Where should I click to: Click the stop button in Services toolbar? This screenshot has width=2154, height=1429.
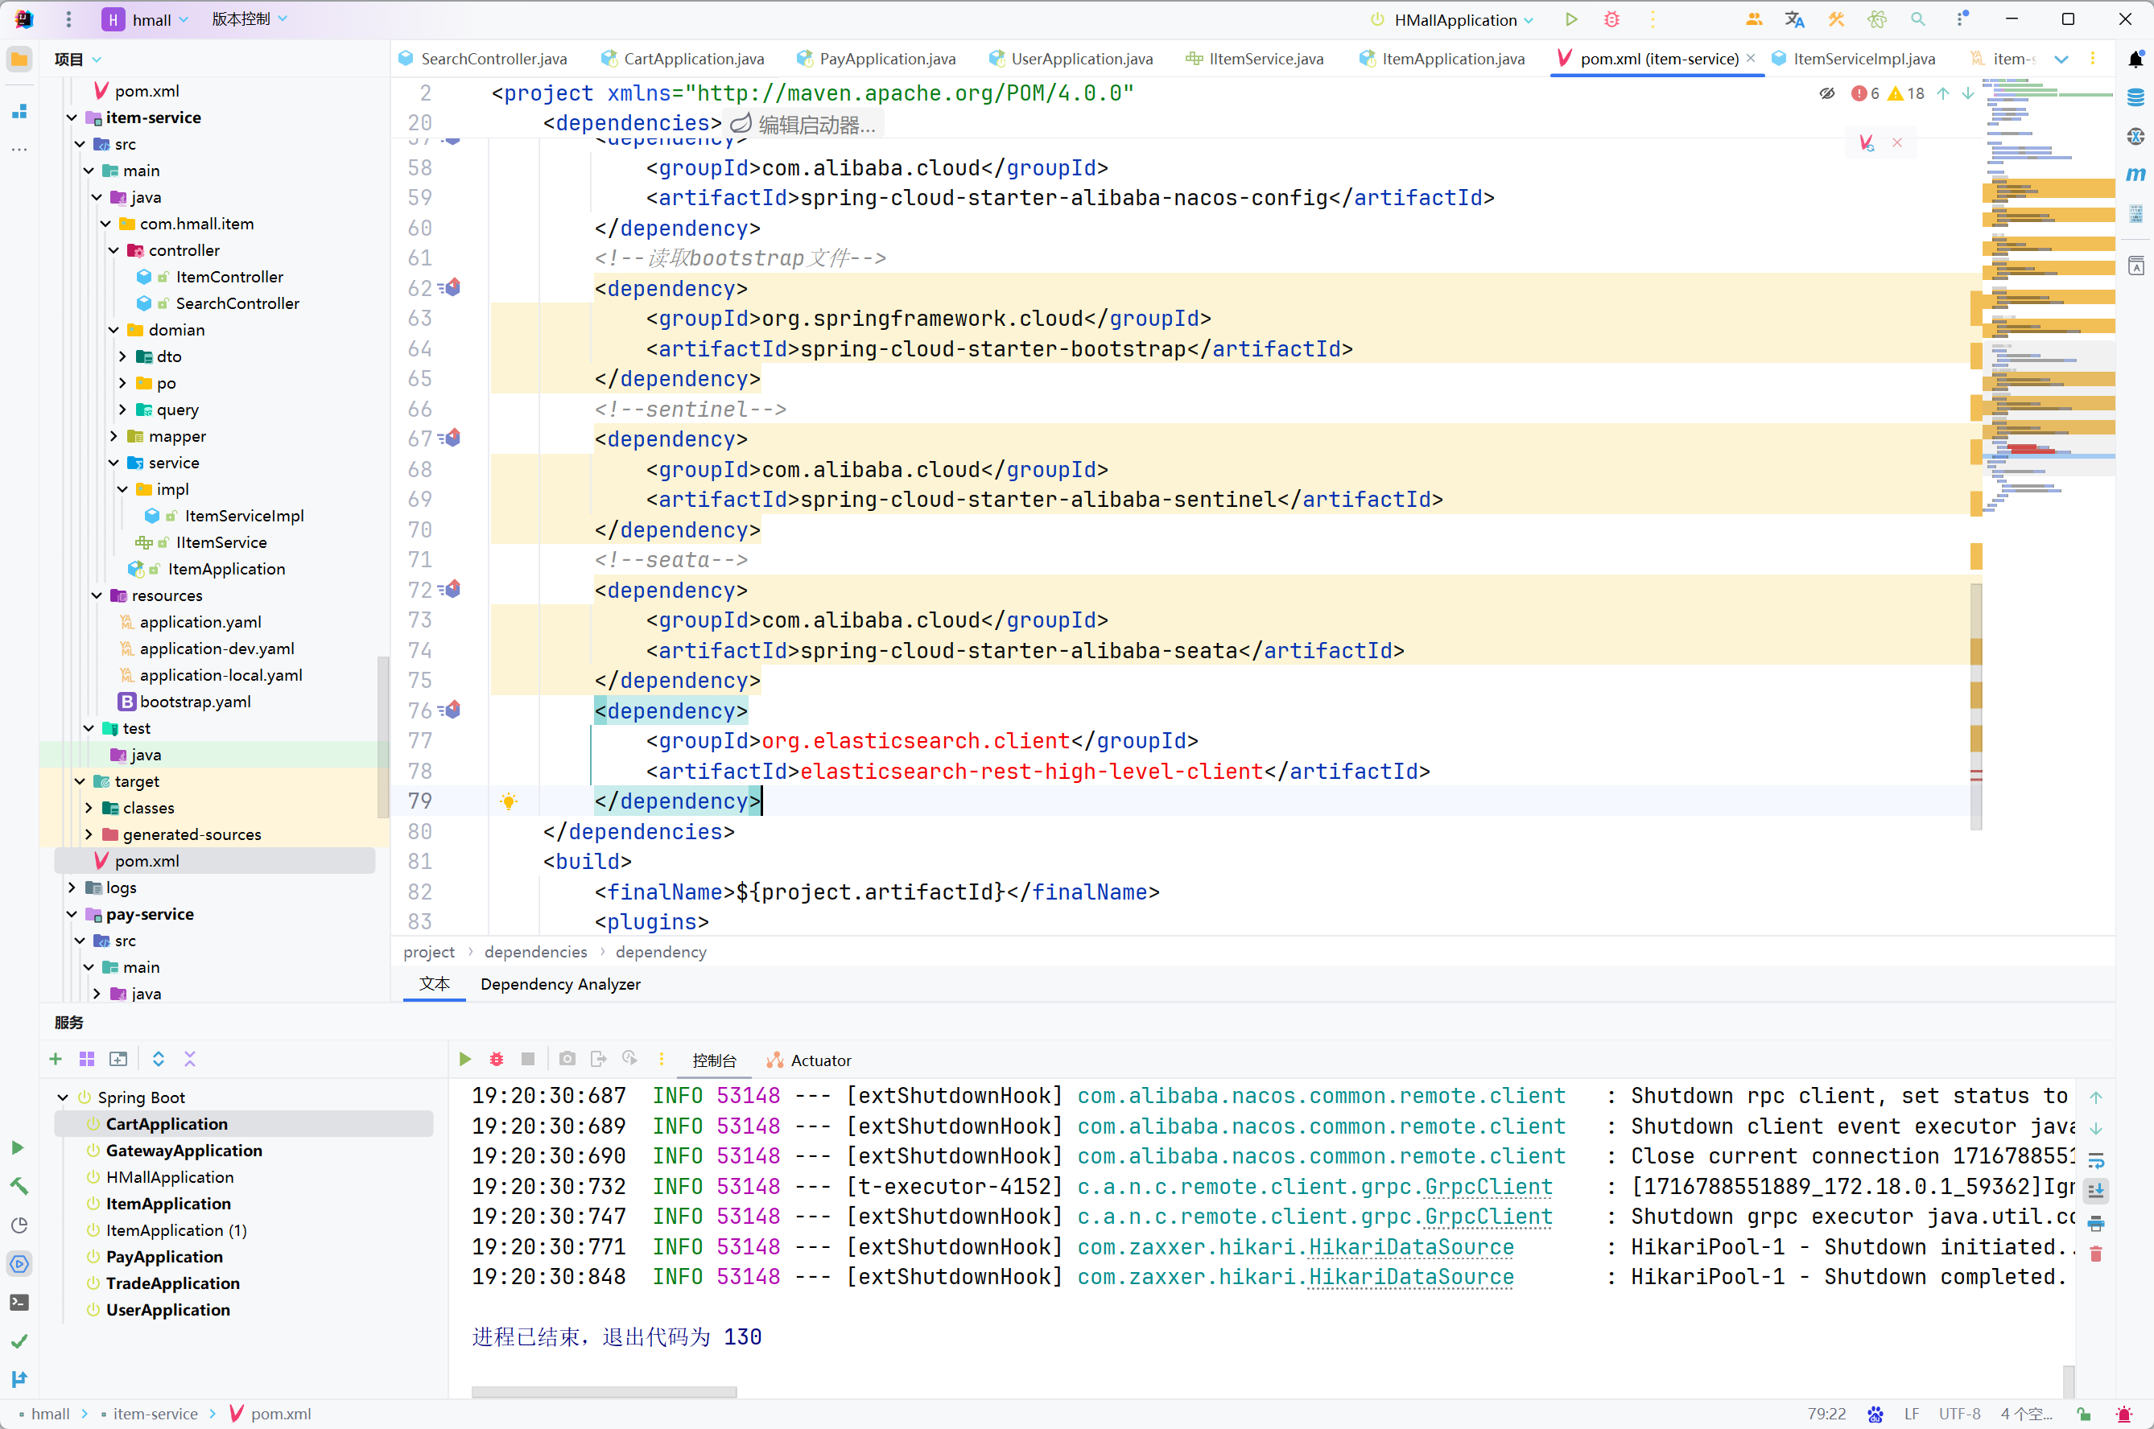tap(527, 1059)
